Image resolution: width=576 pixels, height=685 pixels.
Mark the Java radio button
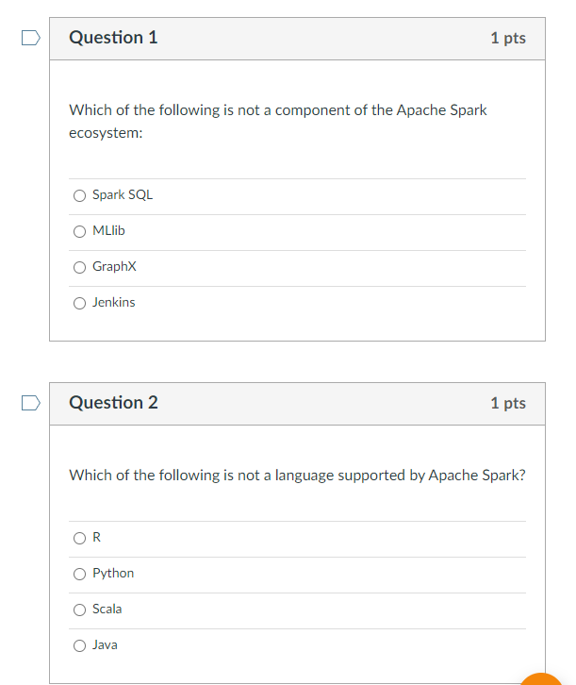(x=79, y=645)
